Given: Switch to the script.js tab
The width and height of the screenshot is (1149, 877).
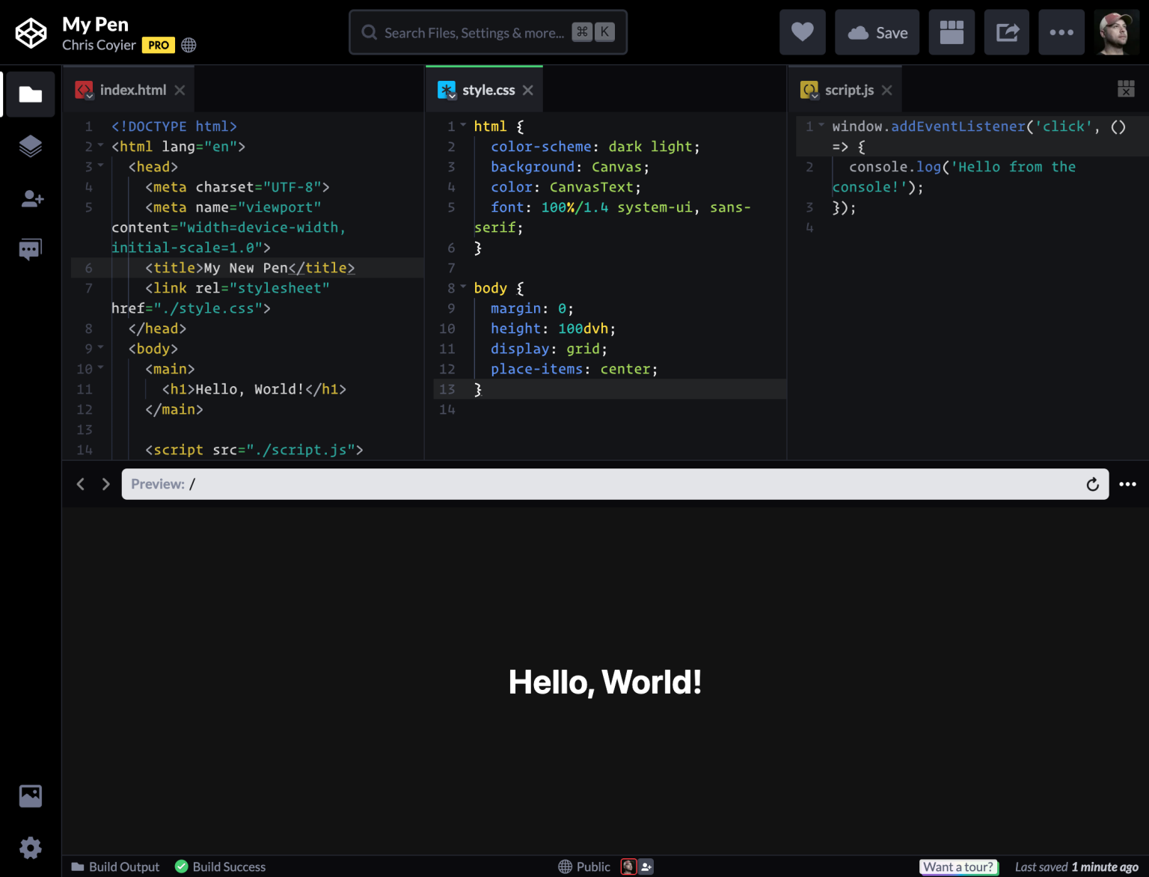Looking at the screenshot, I should coord(848,89).
